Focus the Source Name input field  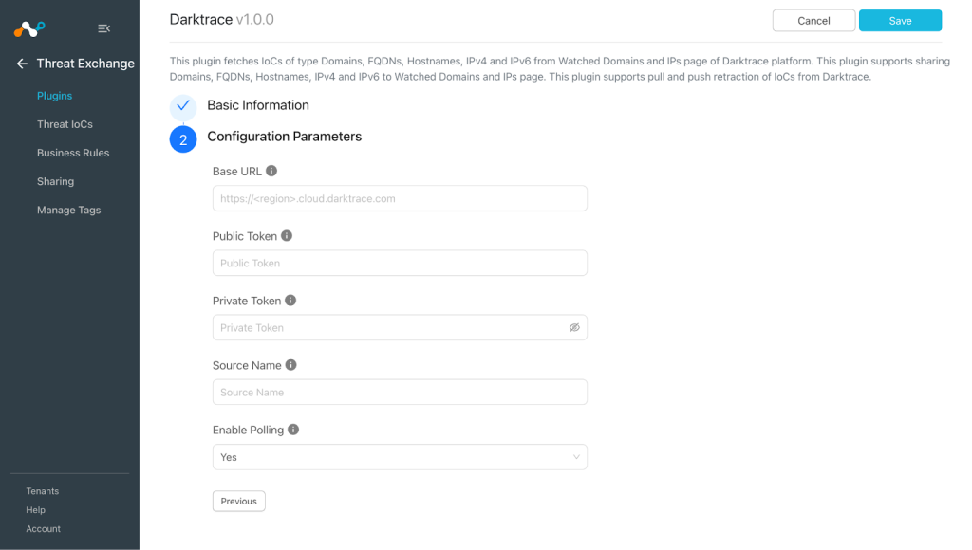pos(400,392)
